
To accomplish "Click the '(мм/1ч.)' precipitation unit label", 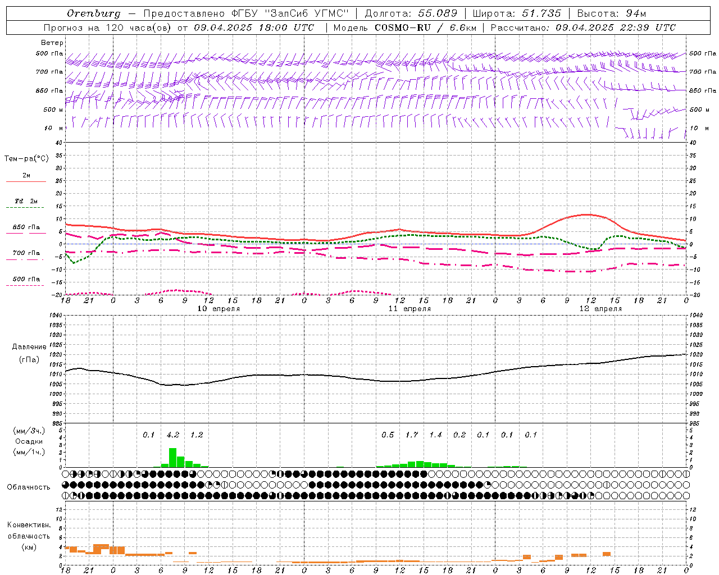I will (x=29, y=452).
